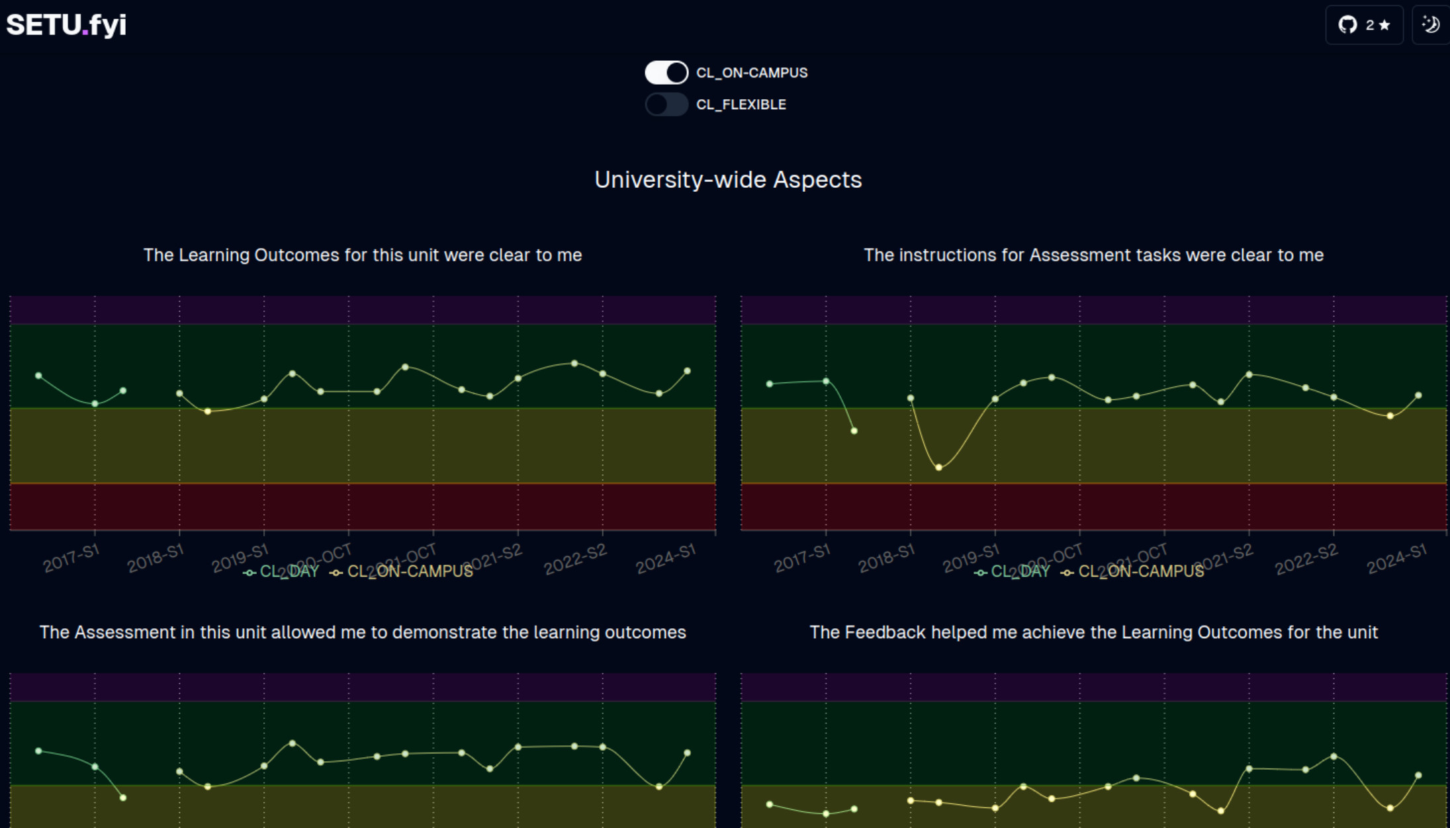This screenshot has width=1450, height=828.
Task: Click the first data point in Learning Outcomes chart
Action: pyautogui.click(x=38, y=376)
